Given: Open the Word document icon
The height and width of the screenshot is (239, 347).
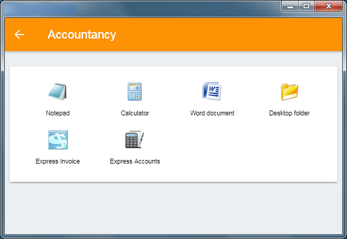Looking at the screenshot, I should click(x=212, y=91).
